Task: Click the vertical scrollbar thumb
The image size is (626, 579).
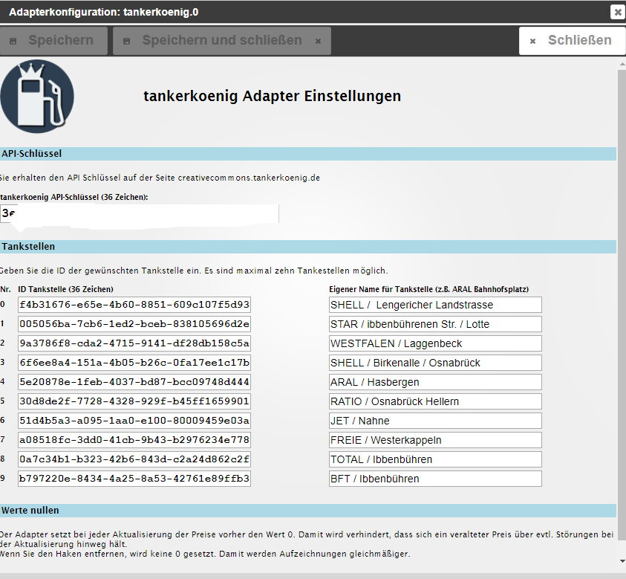Action: pos(622,305)
